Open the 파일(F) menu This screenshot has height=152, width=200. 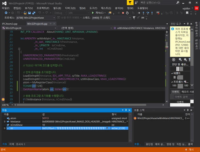(6, 8)
